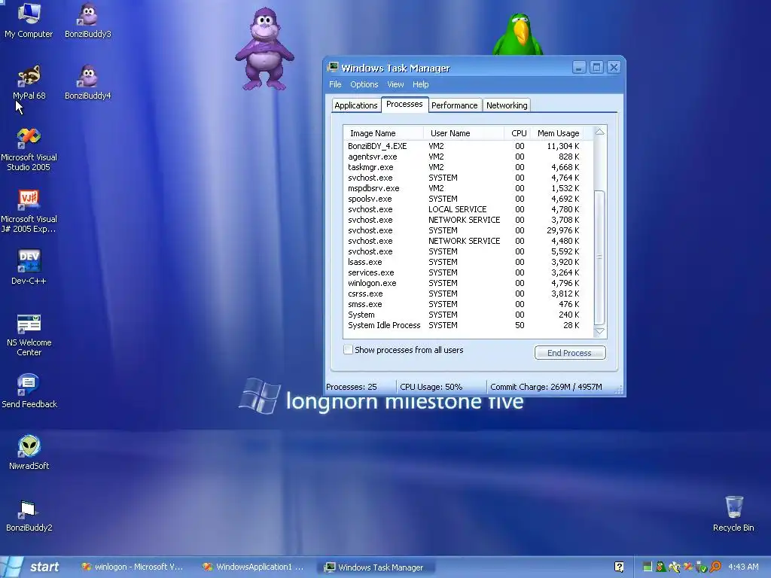Screen dimensions: 771x578
Task: Click the process list scroll up arrow
Action: (600, 132)
